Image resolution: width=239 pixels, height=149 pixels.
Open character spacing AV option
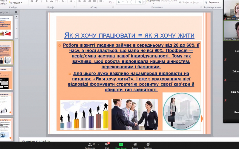point(57,1)
